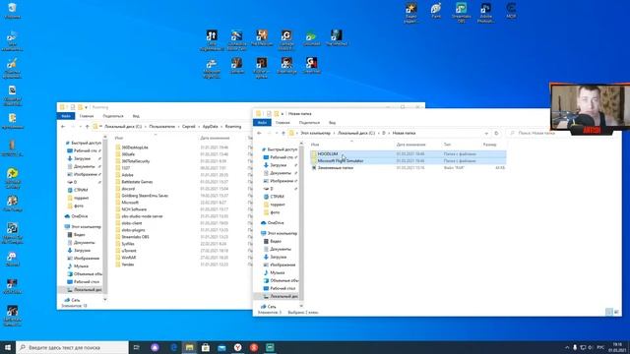Open Microsoft Store from the taskbar
This screenshot has width=630, height=354.
click(x=206, y=347)
